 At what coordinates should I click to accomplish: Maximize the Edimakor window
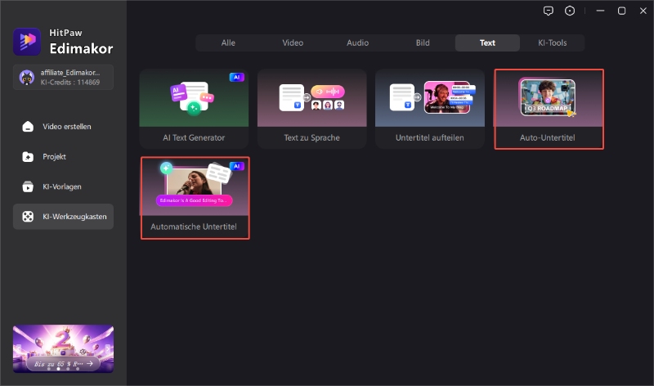point(621,11)
